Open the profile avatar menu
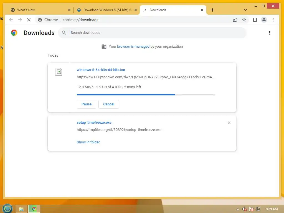This screenshot has width=284, height=213. 264,20
